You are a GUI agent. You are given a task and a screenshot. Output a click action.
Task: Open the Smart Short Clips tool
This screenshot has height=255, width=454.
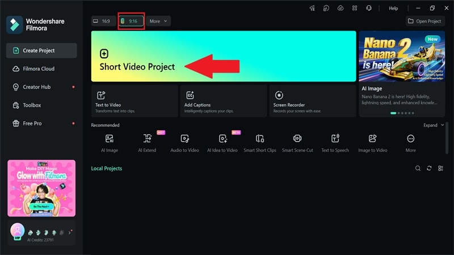pos(260,143)
